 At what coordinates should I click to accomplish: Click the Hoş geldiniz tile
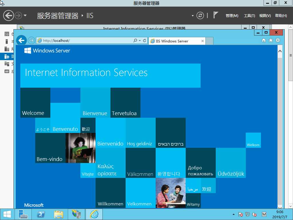(x=140, y=133)
